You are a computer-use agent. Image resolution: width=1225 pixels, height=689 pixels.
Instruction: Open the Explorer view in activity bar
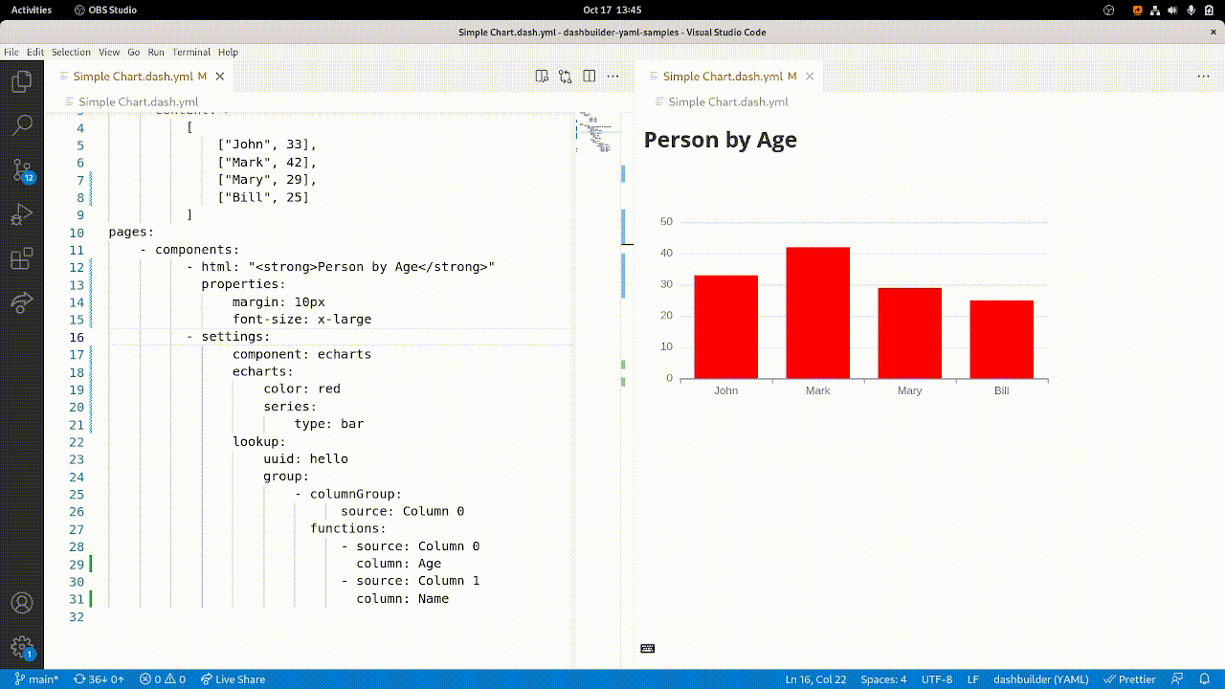21,81
